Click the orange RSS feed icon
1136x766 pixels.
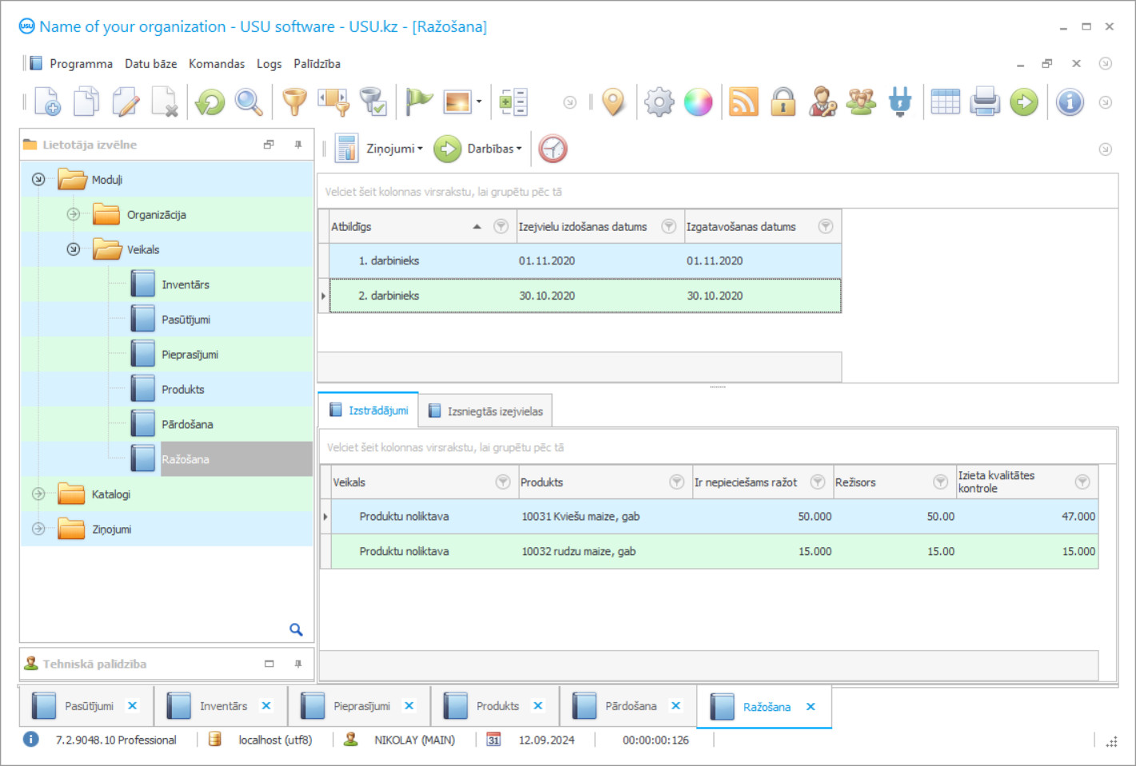pos(743,102)
